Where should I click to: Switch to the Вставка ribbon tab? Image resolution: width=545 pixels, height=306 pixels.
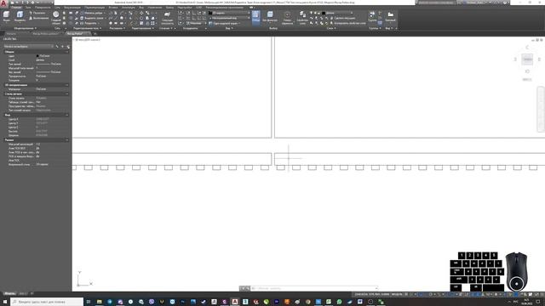pos(113,8)
